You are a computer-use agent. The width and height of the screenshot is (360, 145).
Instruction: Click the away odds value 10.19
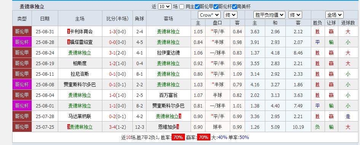pos(298,127)
